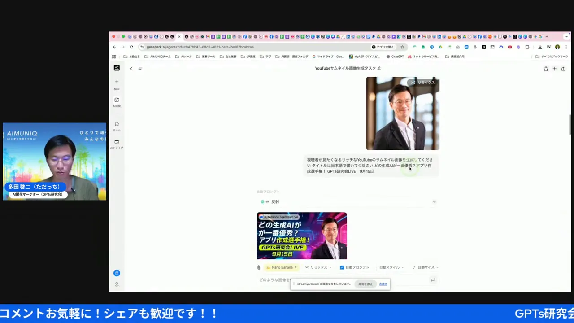Open the portrait photo of the man
The height and width of the screenshot is (323, 574).
403,113
